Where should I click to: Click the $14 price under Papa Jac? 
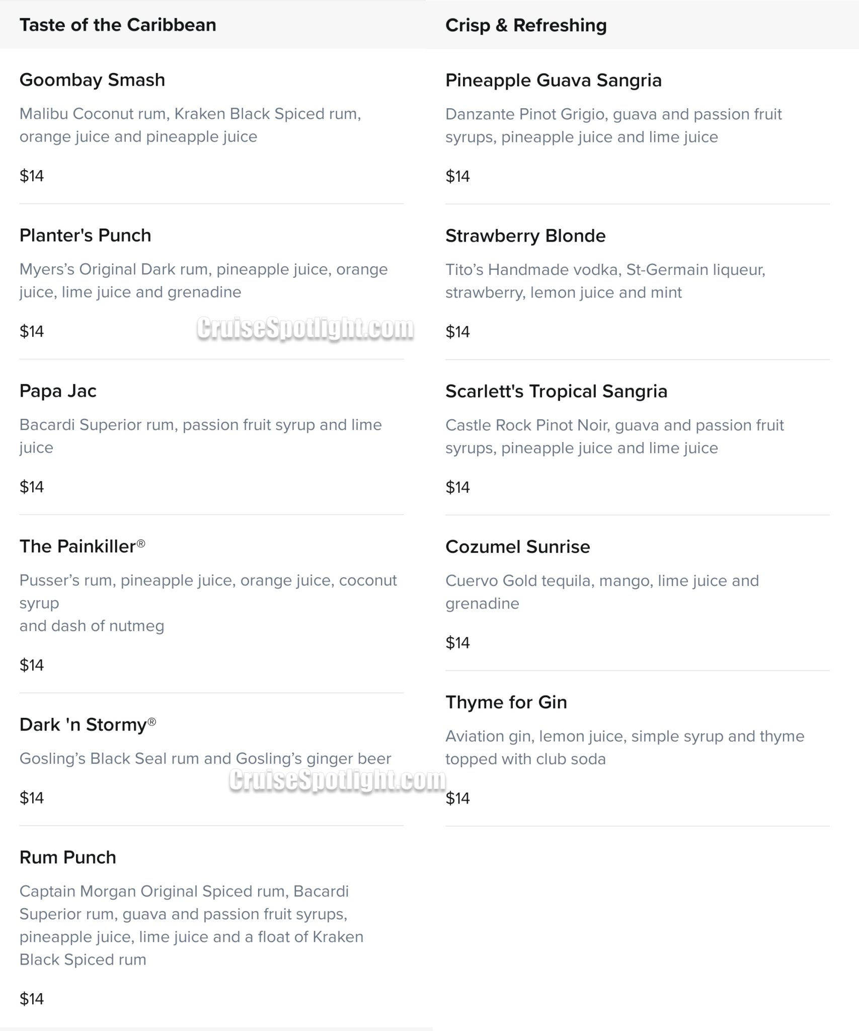[32, 487]
